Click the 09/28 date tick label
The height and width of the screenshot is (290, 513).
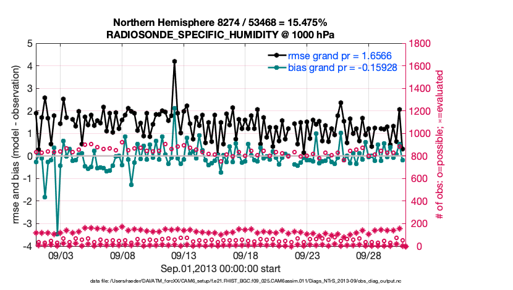pyautogui.click(x=369, y=255)
